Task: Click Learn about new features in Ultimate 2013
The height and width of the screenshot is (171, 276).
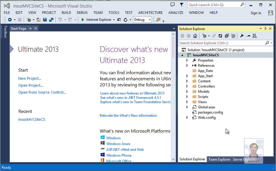Action: coord(132,93)
